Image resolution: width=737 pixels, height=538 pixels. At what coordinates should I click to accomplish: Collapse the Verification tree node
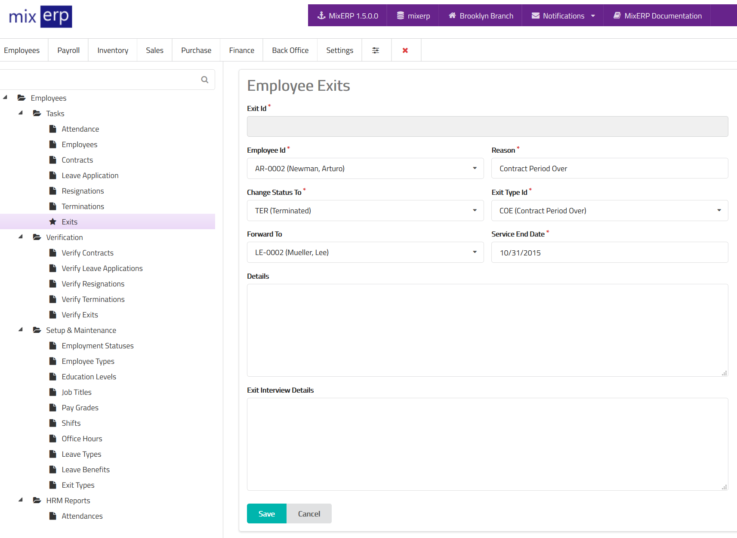coord(21,237)
